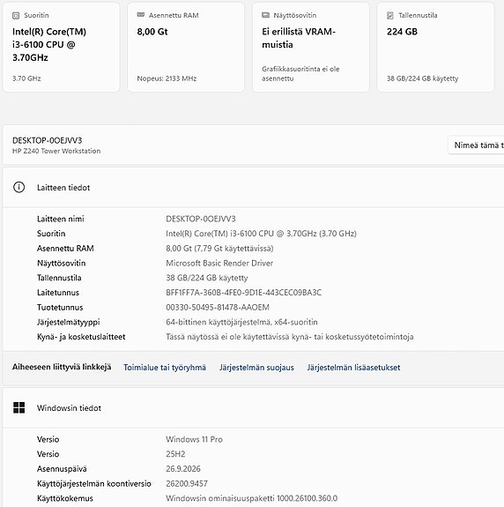The image size is (504, 507).
Task: Click the Windowsin ominaisuuspaketti 1000.26100.360.0 value
Action: pyautogui.click(x=252, y=498)
